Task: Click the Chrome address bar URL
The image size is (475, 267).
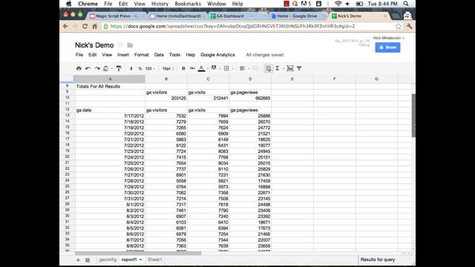Action: pos(232,27)
